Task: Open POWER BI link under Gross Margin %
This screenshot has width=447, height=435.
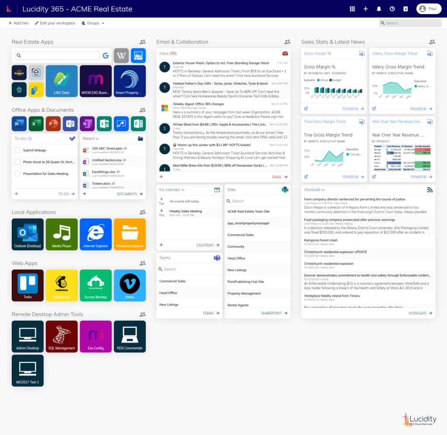Action: click(353, 109)
